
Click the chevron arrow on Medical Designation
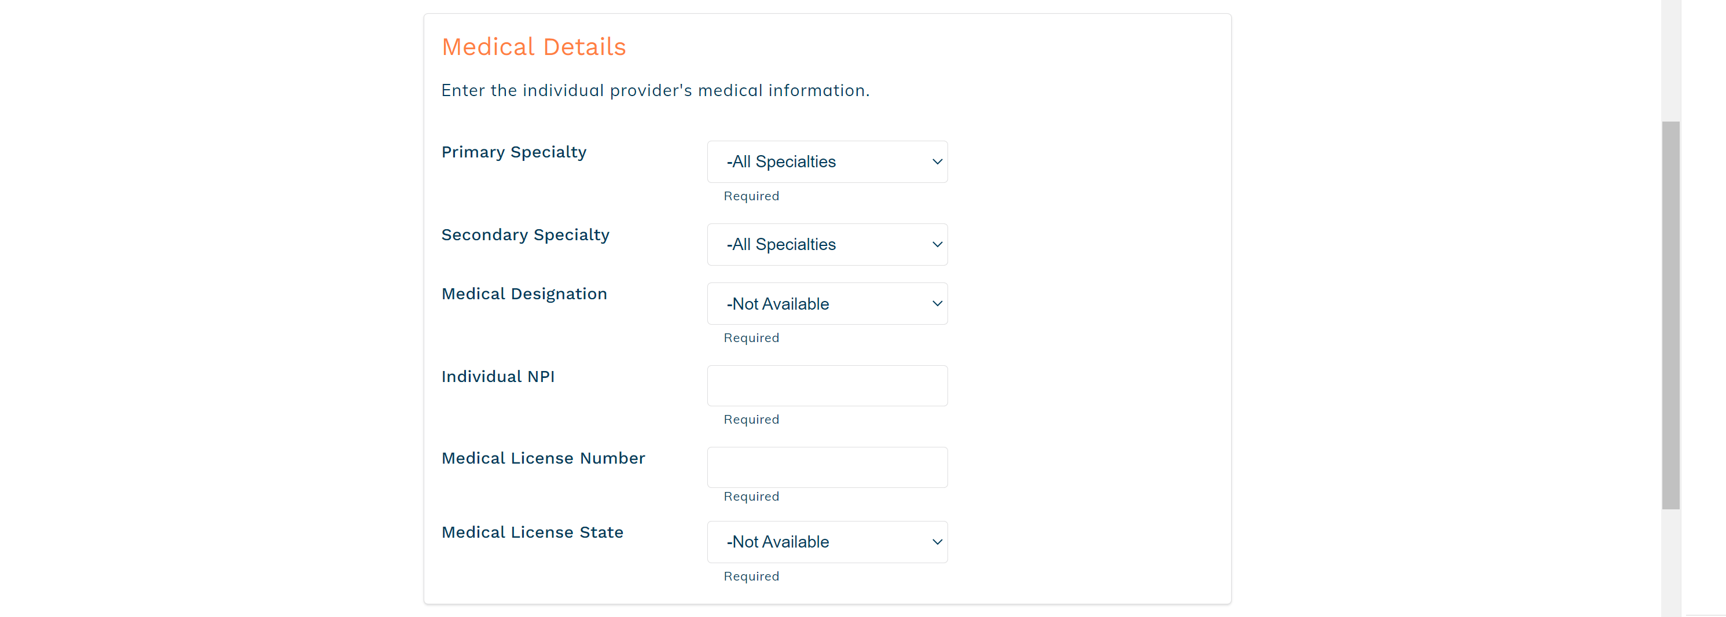coord(937,303)
